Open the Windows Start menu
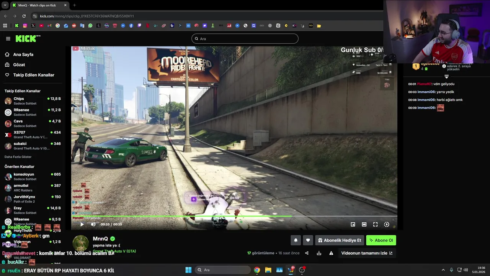 point(188,270)
